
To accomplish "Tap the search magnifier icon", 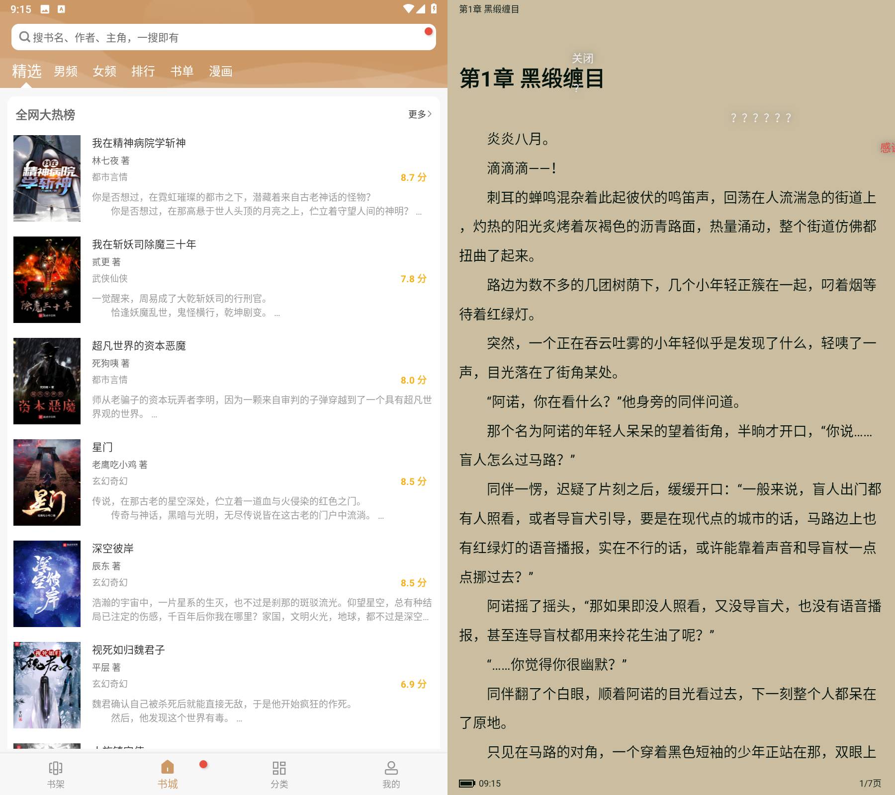I will [24, 37].
